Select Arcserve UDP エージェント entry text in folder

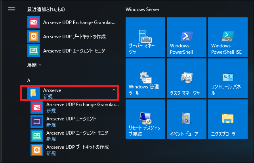71,119
